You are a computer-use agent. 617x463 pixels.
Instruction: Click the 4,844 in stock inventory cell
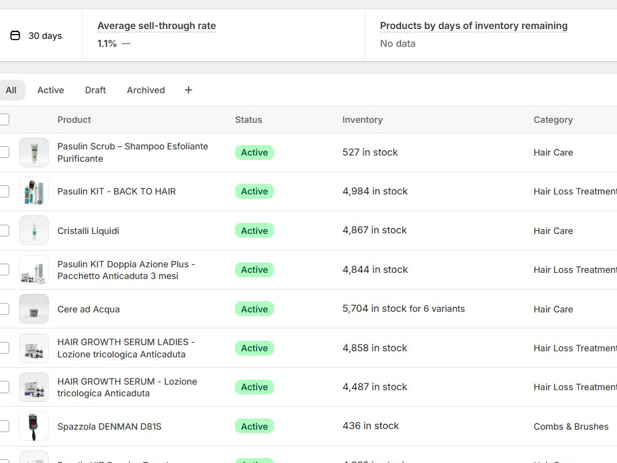[375, 270]
